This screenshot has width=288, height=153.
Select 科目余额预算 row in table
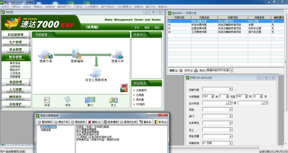point(226,25)
